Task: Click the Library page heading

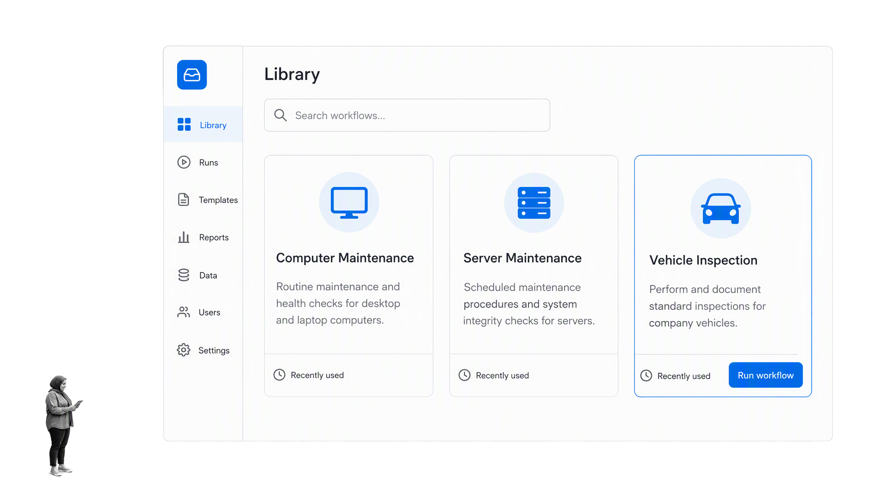Action: tap(292, 74)
